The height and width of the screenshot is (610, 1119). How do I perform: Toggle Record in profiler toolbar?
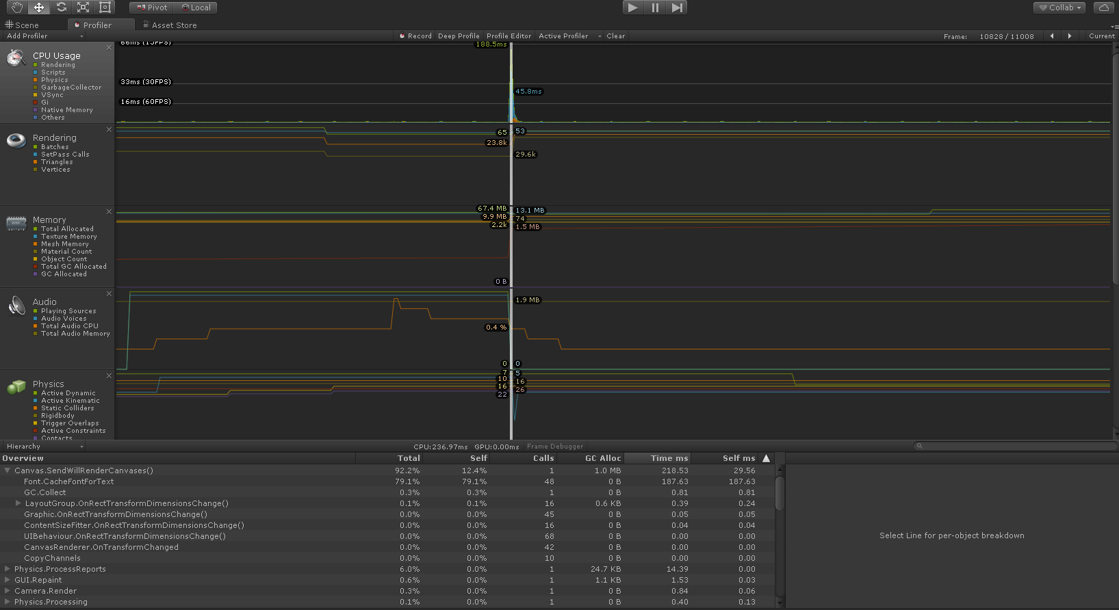[x=415, y=36]
